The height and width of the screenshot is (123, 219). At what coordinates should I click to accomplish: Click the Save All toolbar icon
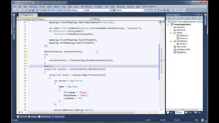click(x=33, y=10)
